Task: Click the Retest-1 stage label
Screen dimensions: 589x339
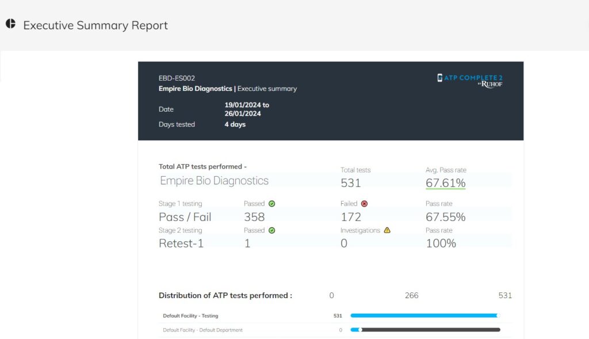Action: 181,243
